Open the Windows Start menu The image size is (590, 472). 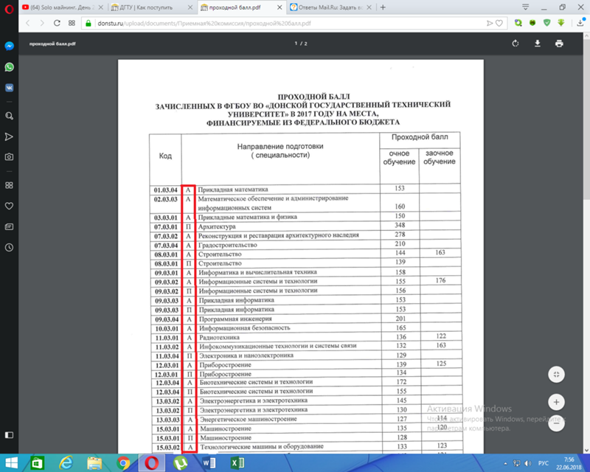[x=11, y=463]
